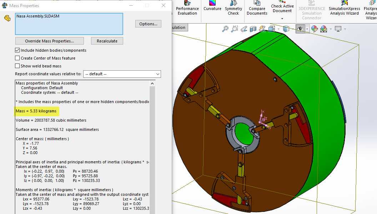Toggle Hide/Show Items eye icon
The image size is (377, 214).
pyautogui.click(x=300, y=29)
